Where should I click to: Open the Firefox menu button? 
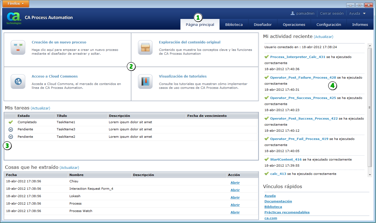point(15,4)
